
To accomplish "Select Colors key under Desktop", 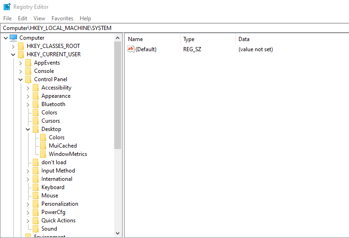I will (x=57, y=137).
